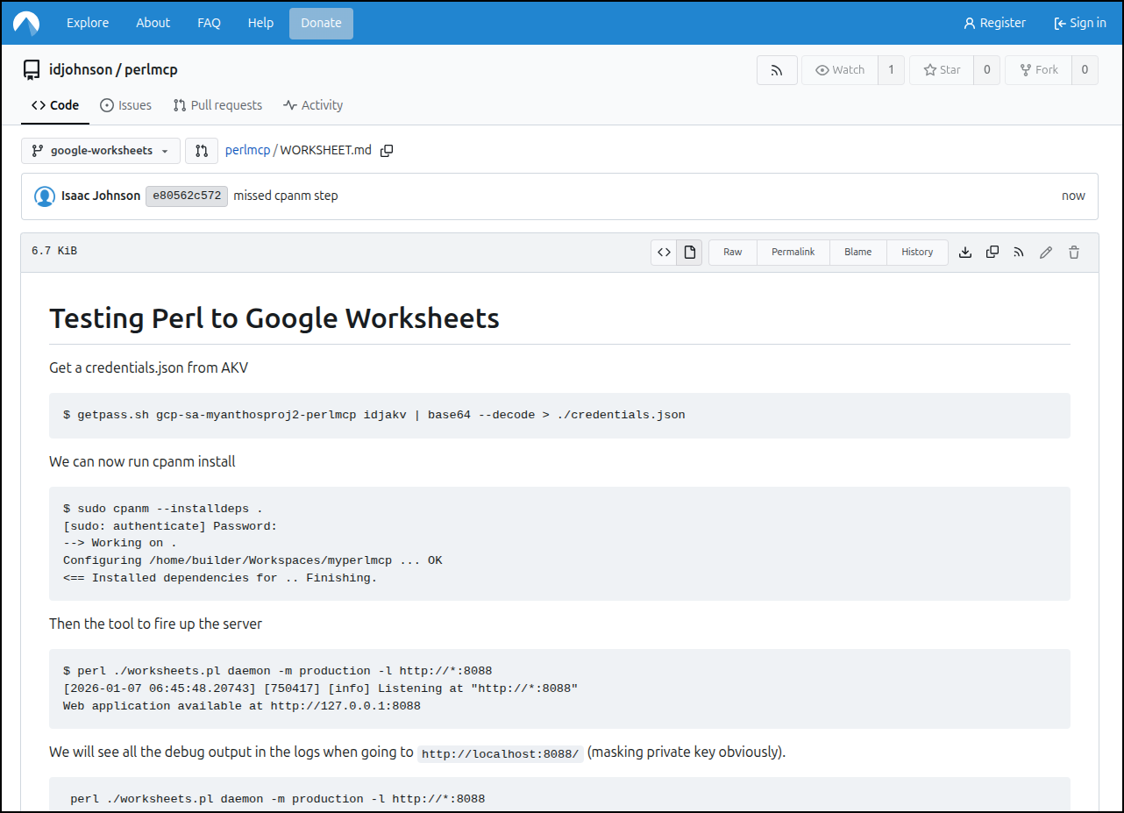Open commit e80562c572 link
Image resolution: width=1124 pixels, height=813 pixels.
tap(187, 196)
